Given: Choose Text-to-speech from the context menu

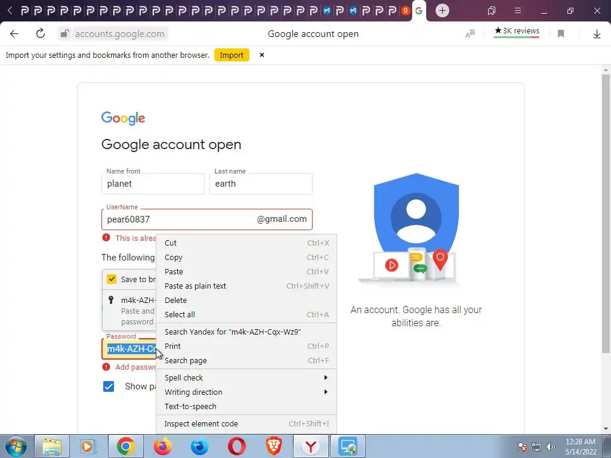Looking at the screenshot, I should [246, 407].
